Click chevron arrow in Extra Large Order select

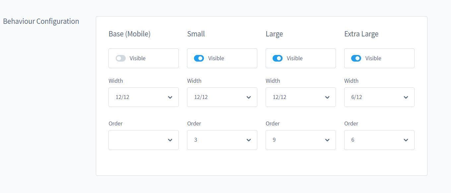pos(406,140)
